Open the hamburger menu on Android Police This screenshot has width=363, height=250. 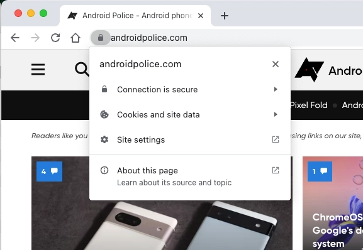point(38,70)
